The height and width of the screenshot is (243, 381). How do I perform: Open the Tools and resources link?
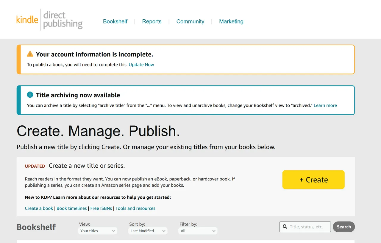pyautogui.click(x=135, y=208)
